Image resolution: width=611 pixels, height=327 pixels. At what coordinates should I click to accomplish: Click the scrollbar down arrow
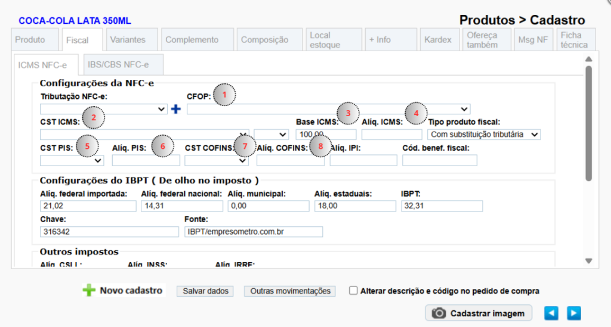589,261
